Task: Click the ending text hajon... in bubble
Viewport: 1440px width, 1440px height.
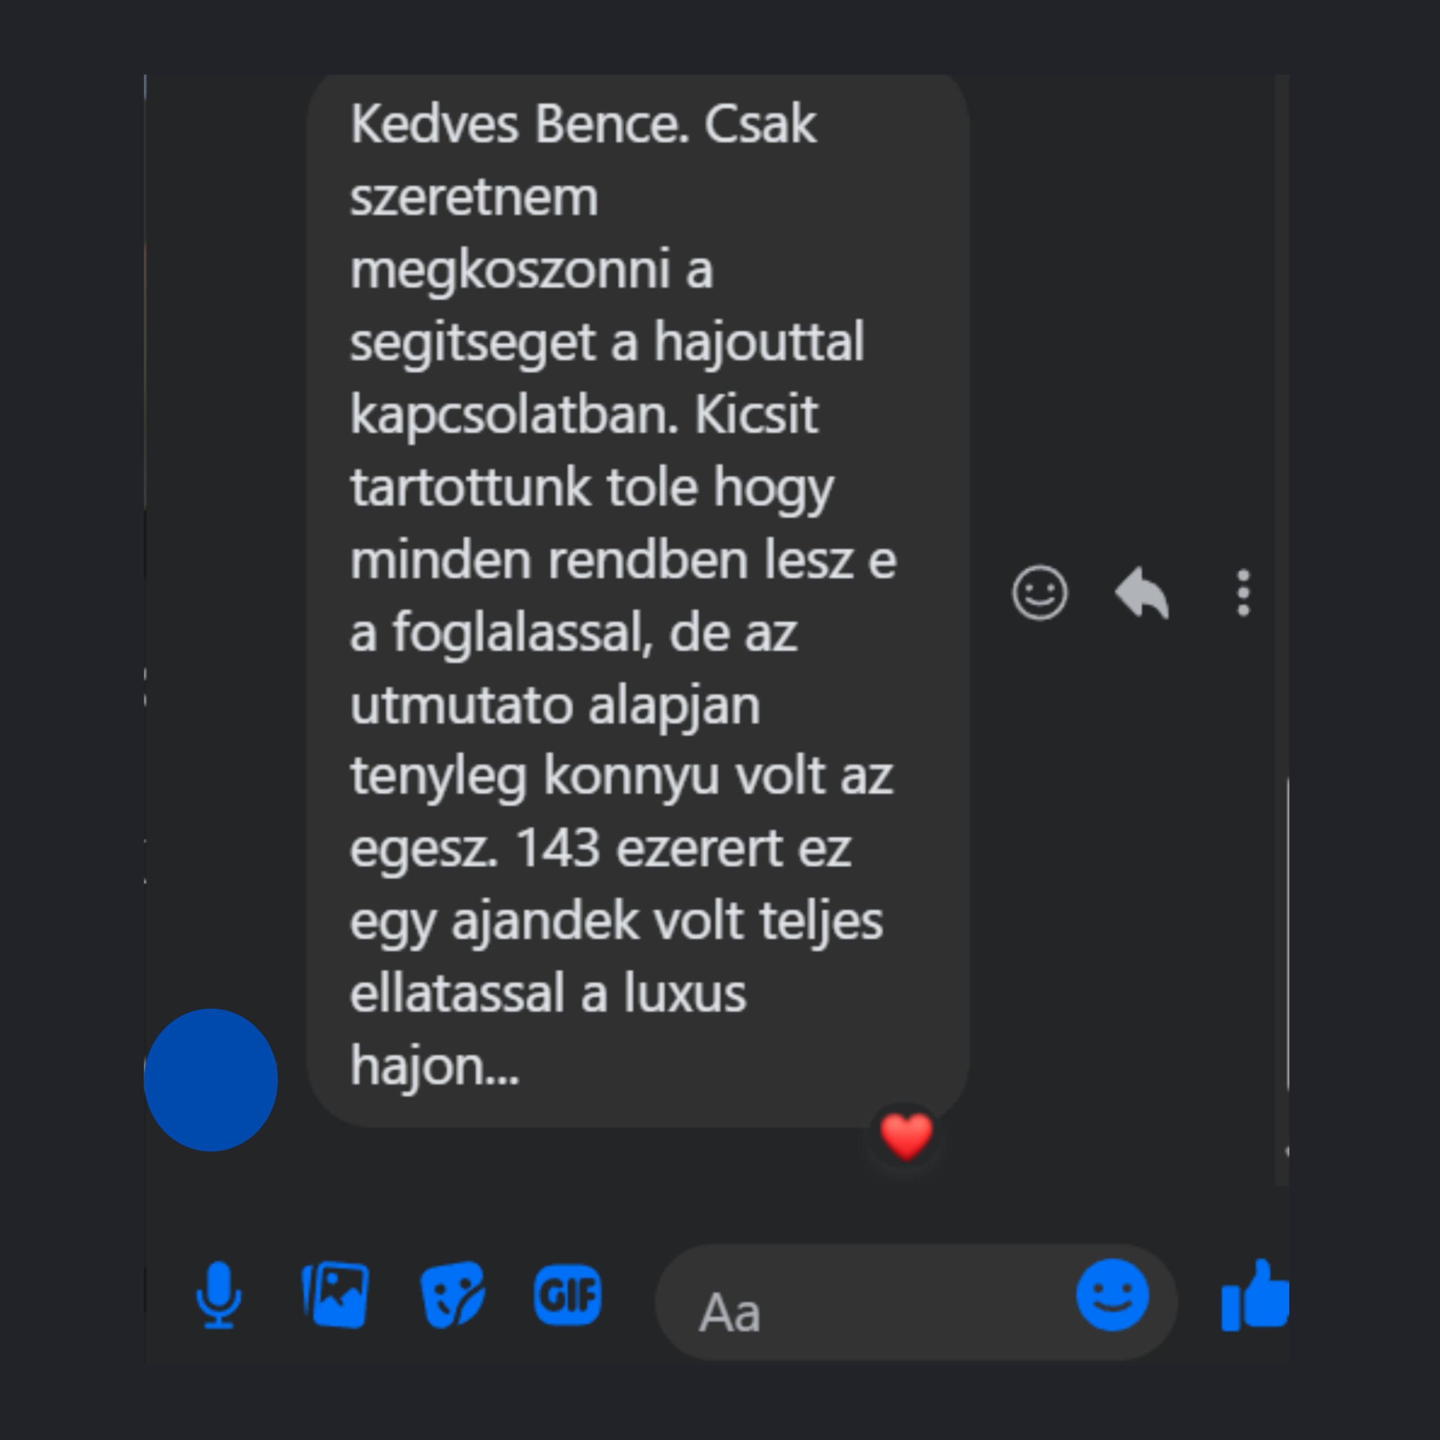Action: tap(435, 1066)
